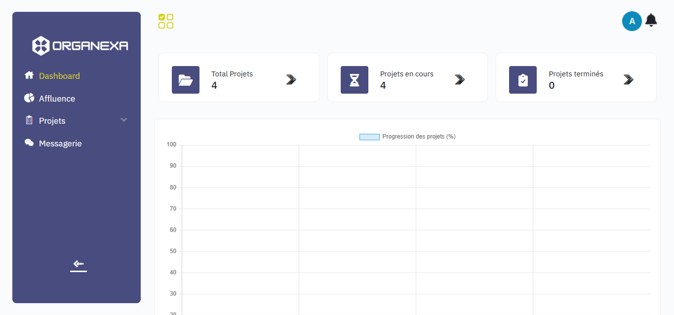674x315 pixels.
Task: Toggle the checked square in the checklist widget
Action: (x=162, y=17)
